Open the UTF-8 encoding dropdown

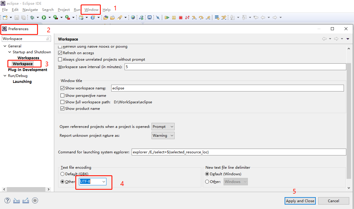104,182
